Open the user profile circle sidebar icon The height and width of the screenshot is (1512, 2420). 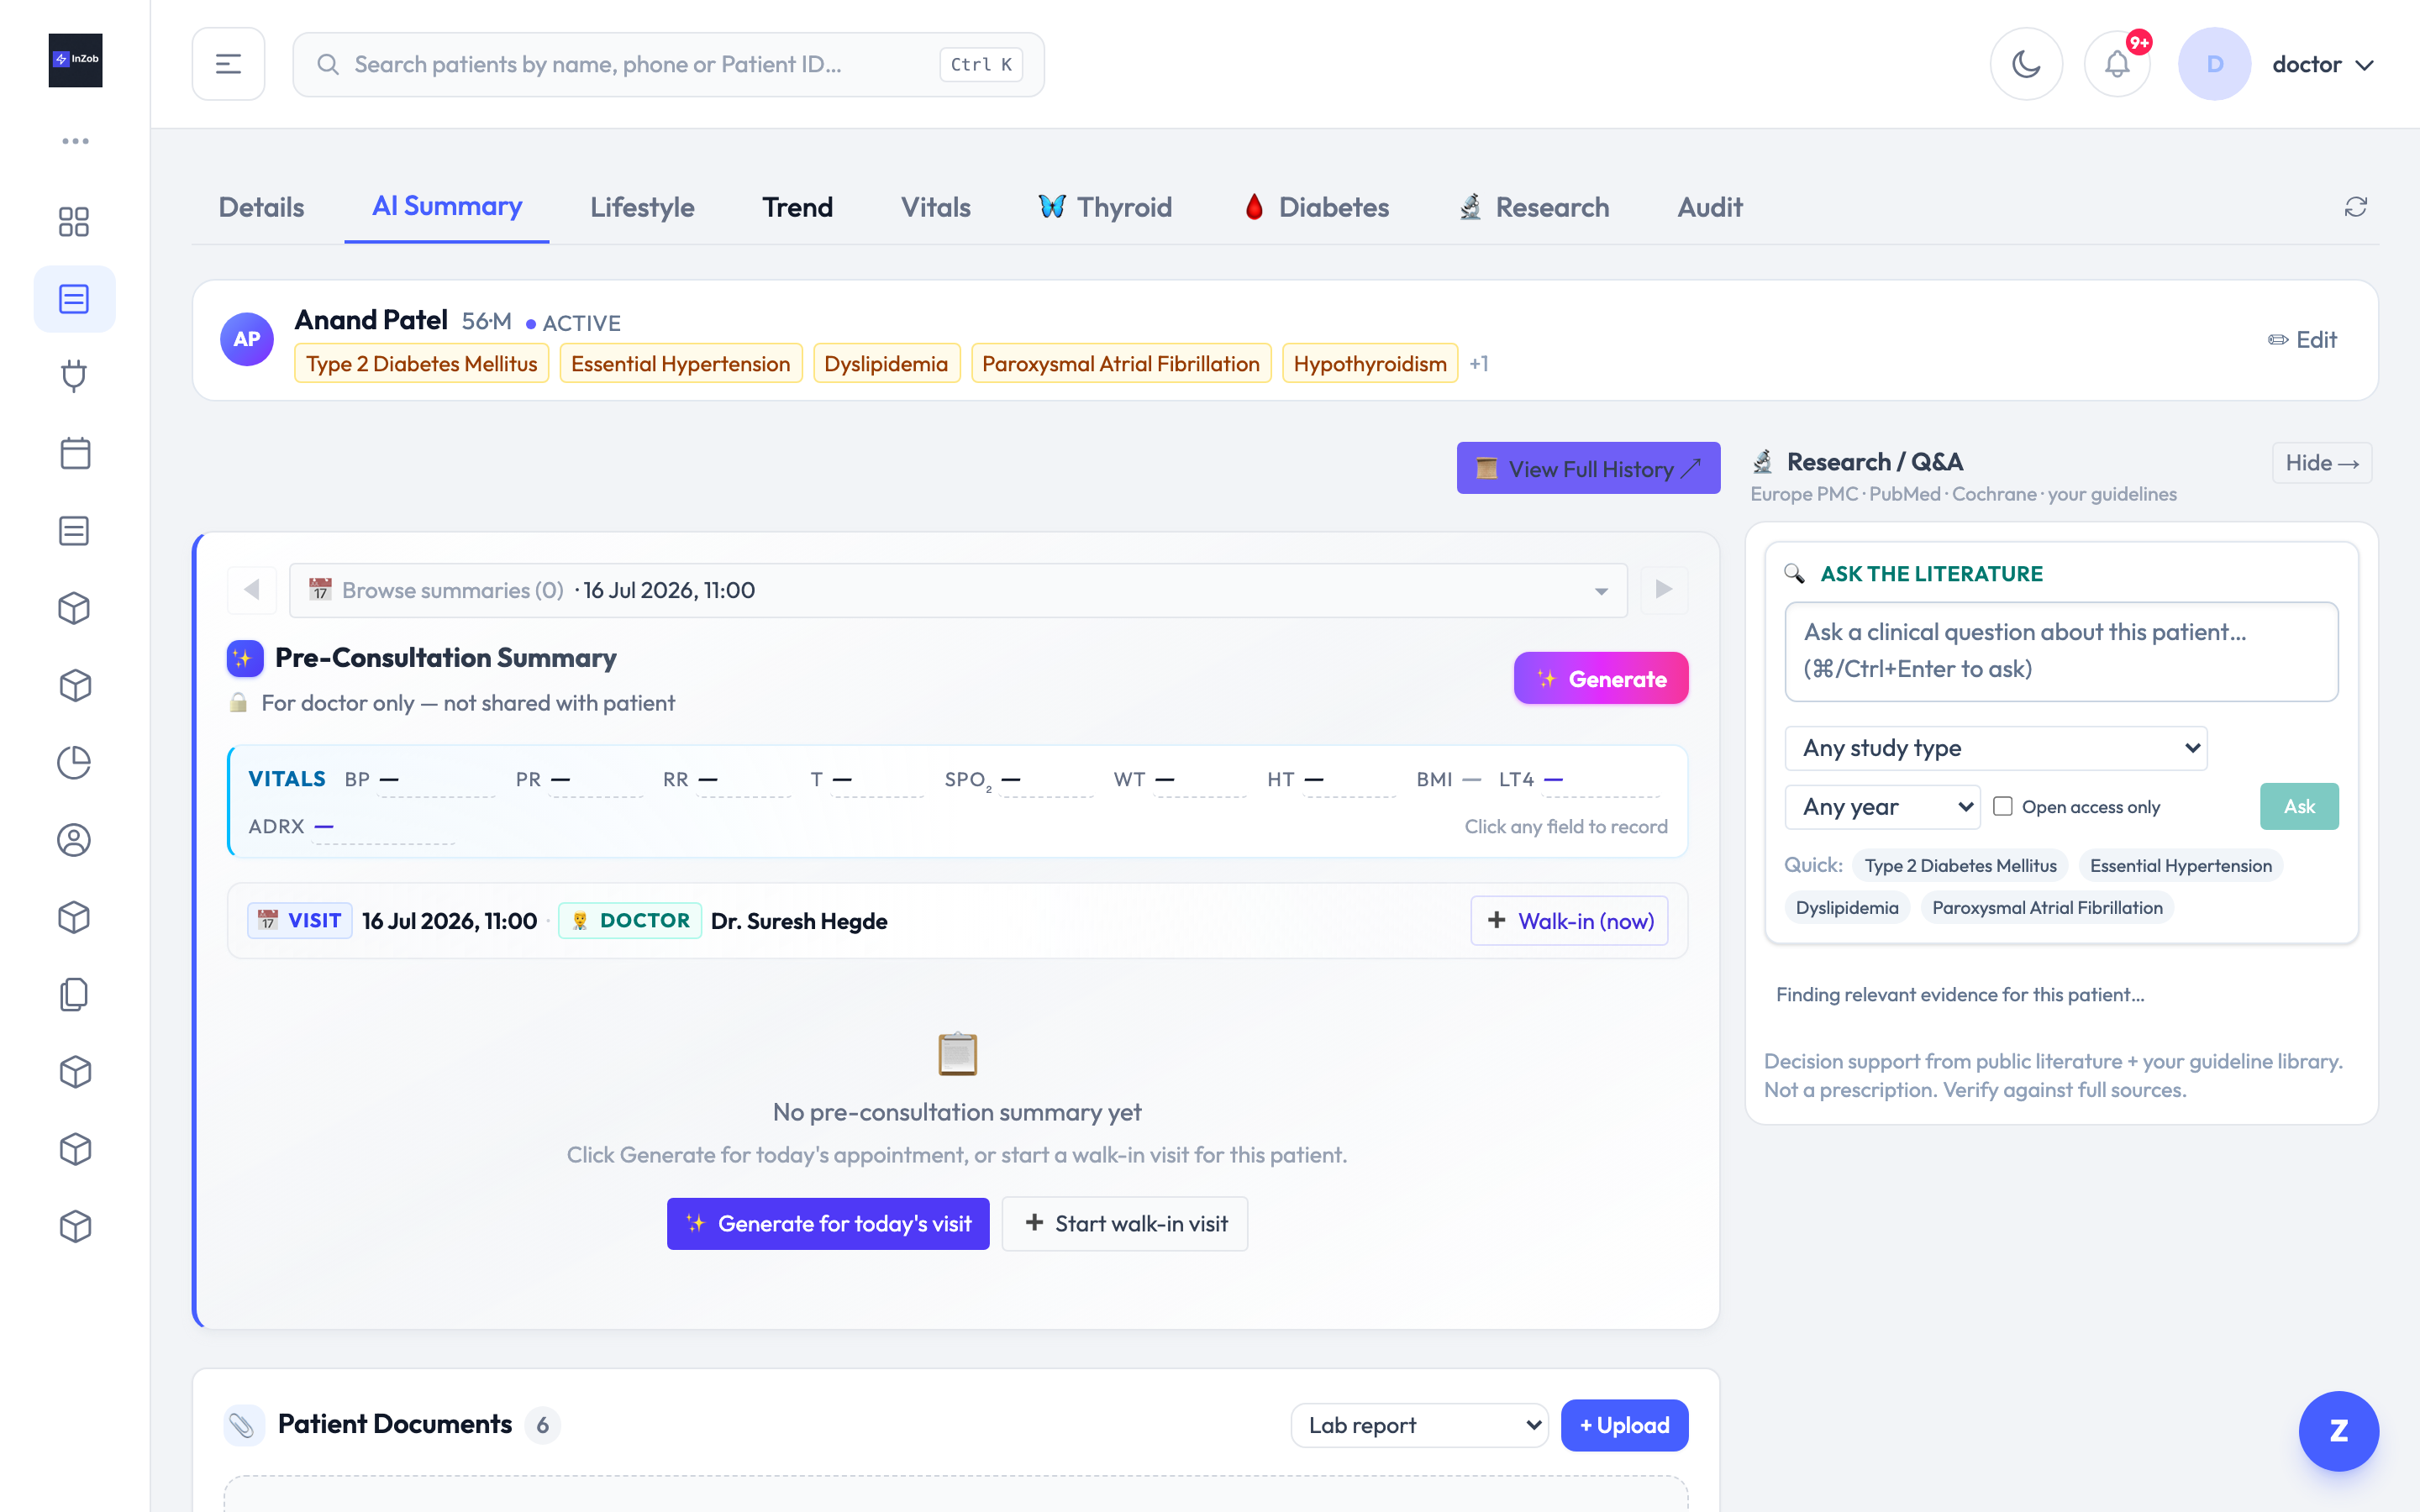coord(74,840)
